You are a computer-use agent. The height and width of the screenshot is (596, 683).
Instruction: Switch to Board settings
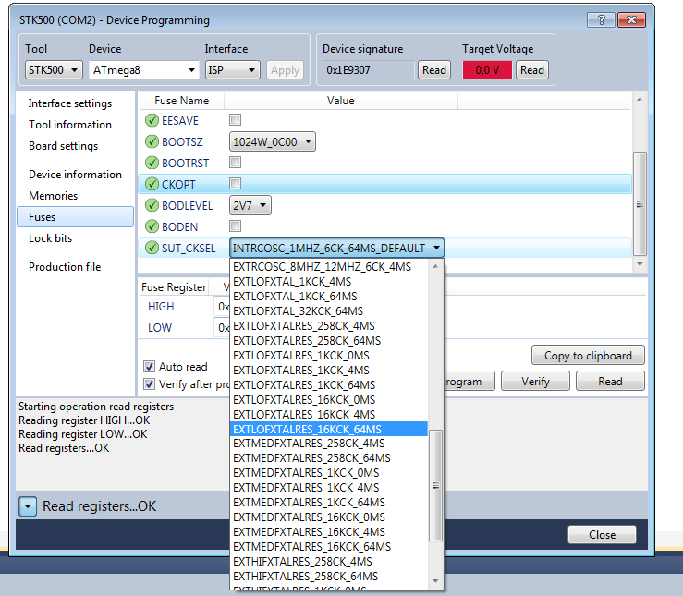63,146
